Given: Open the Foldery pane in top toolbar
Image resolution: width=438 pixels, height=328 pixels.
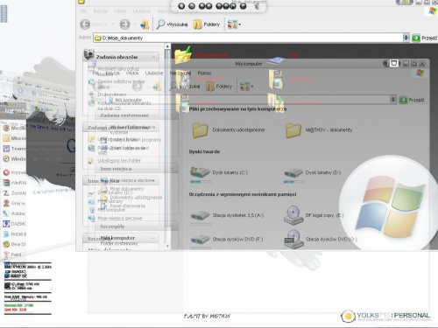Looking at the screenshot, I should [x=206, y=24].
